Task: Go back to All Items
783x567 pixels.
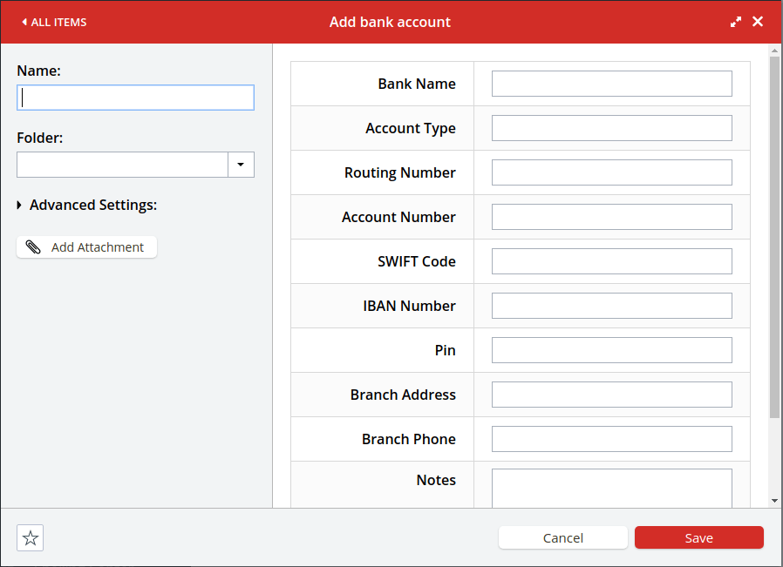Action: pyautogui.click(x=54, y=23)
